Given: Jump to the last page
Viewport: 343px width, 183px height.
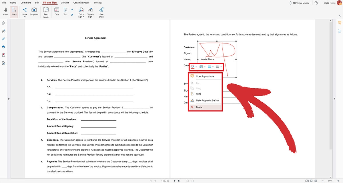Looking at the screenshot, I should [179, 181].
